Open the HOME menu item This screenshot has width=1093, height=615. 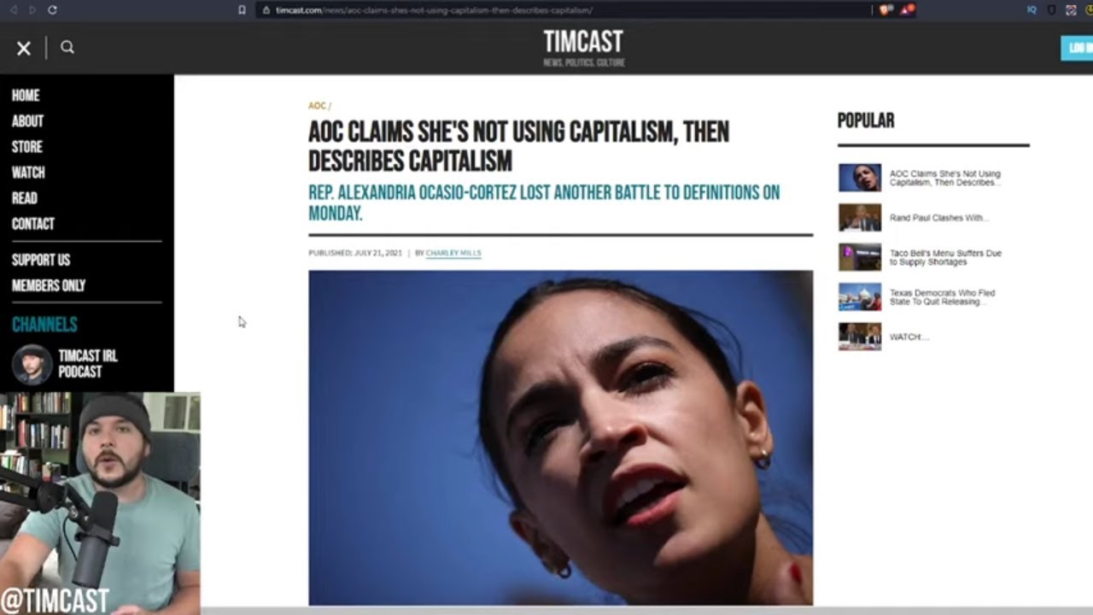click(x=26, y=96)
